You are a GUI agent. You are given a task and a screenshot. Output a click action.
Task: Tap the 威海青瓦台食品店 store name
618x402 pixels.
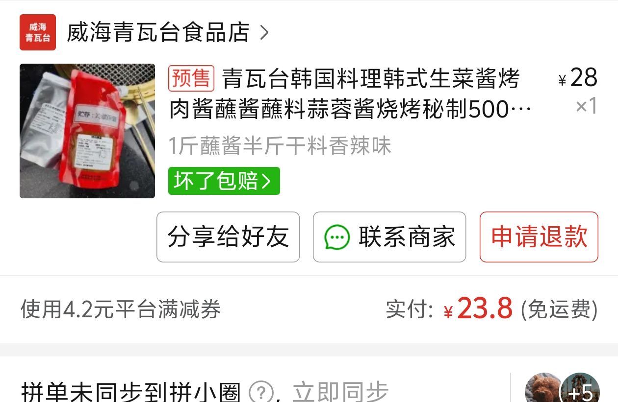[x=158, y=33]
